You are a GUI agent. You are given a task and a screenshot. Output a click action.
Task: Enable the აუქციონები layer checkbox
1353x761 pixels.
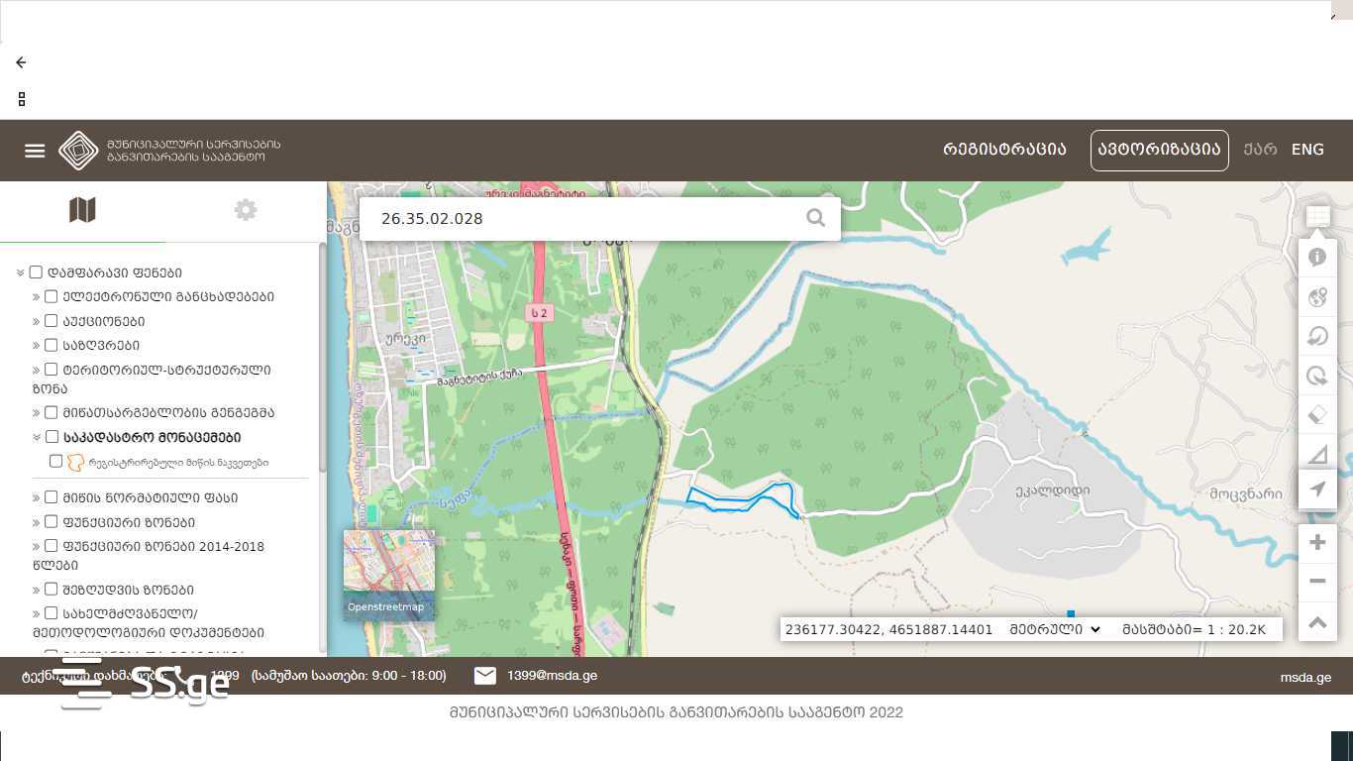[x=52, y=321]
